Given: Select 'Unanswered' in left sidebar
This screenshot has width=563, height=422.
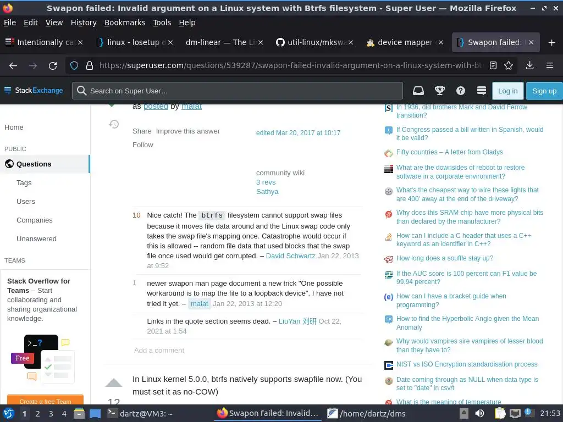Looking at the screenshot, I should click(36, 238).
